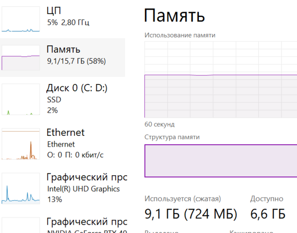Switch to the Память performance entry
This screenshot has height=233, width=297.
tap(63, 50)
